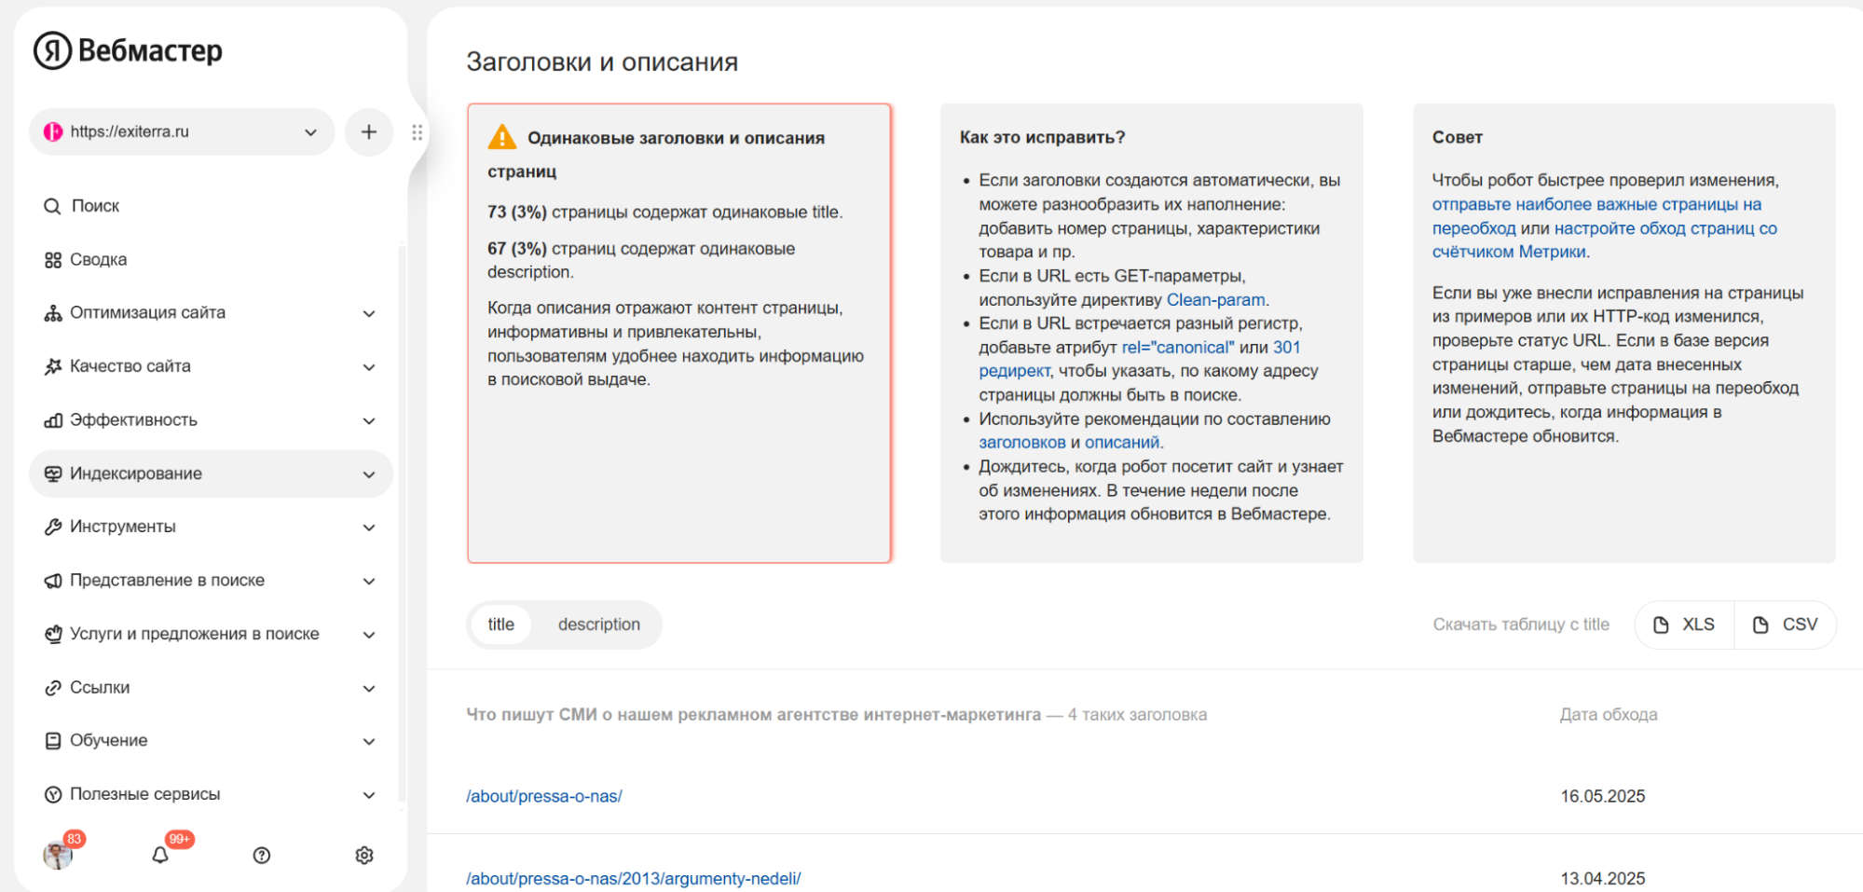The width and height of the screenshot is (1863, 892).
Task: Open the Clean-param directive link
Action: pos(1215,300)
